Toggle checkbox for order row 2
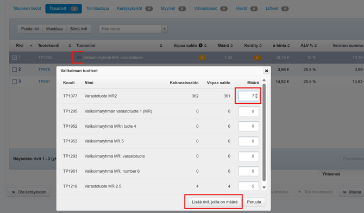Image resolution: width=364 pixels, height=213 pixels. pyautogui.click(x=15, y=70)
